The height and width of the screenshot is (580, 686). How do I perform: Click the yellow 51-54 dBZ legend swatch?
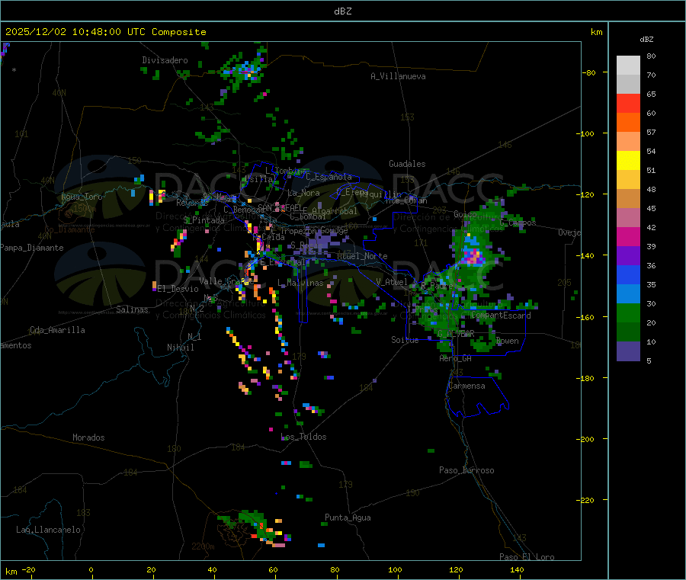(x=628, y=161)
